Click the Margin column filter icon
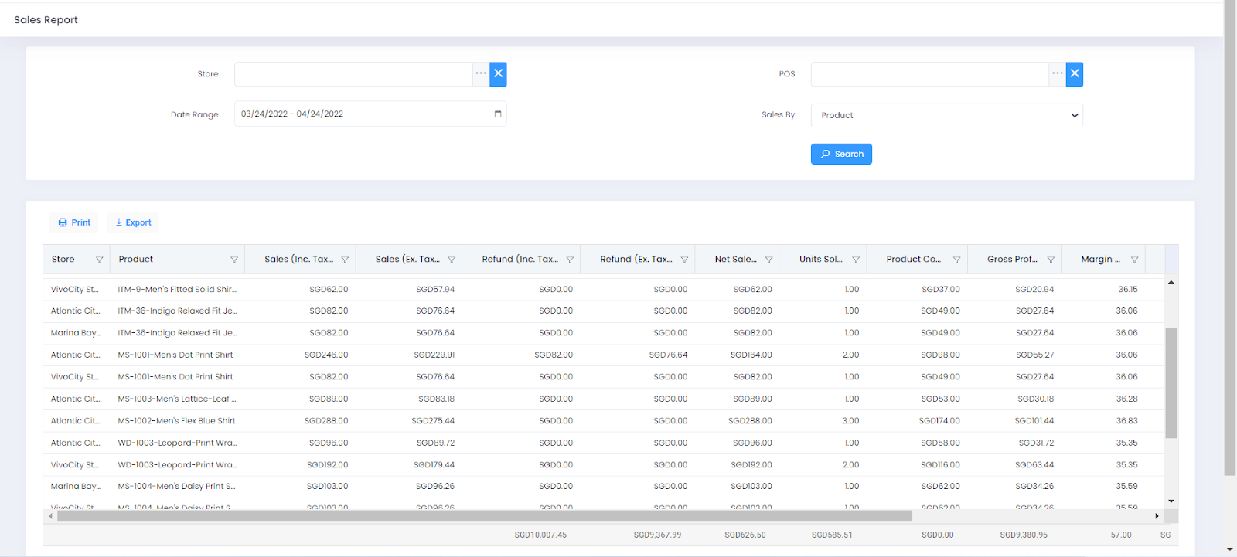1237x557 pixels. point(1134,260)
